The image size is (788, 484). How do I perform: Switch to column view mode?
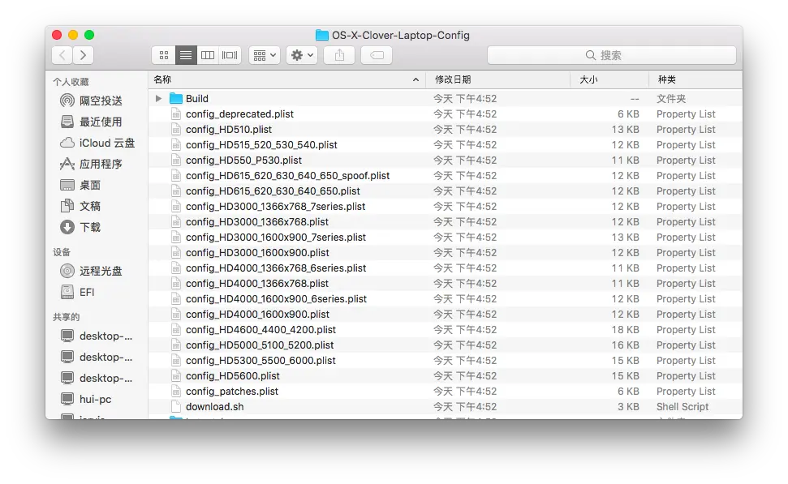207,54
